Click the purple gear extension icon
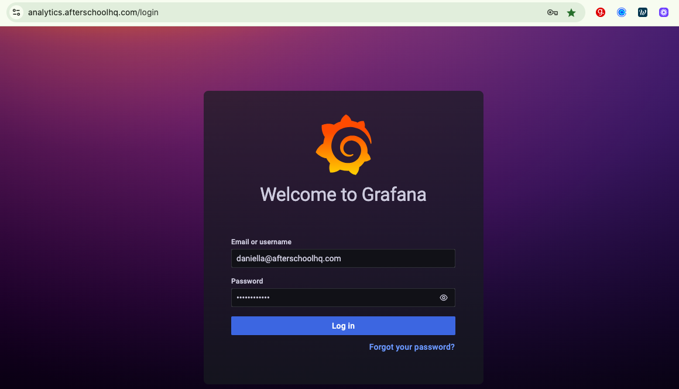The width and height of the screenshot is (679, 389). (x=664, y=12)
